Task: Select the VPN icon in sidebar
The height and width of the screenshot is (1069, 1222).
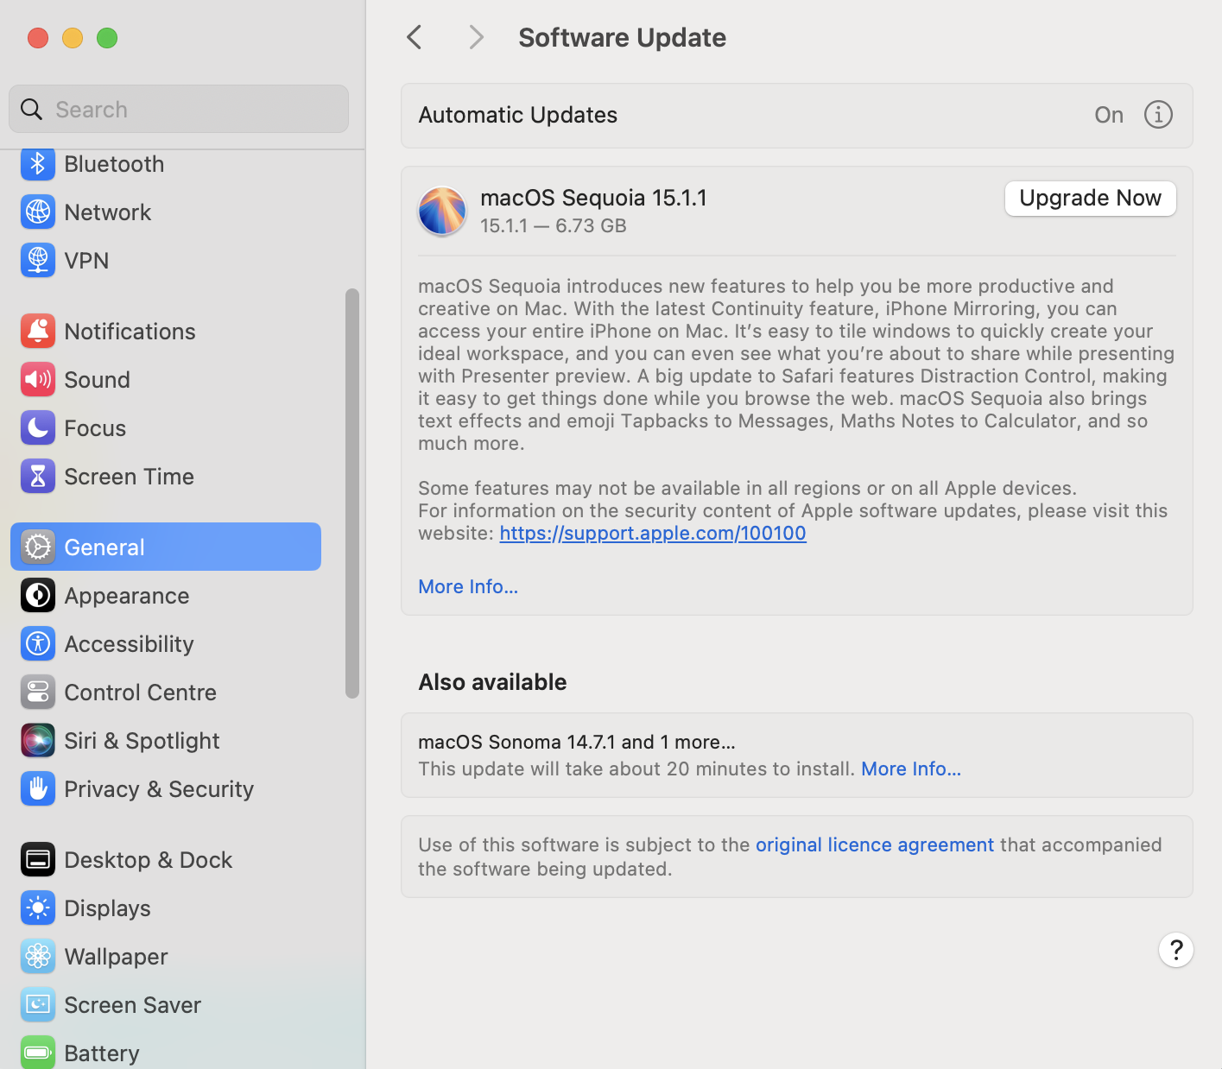Action: [x=38, y=261]
